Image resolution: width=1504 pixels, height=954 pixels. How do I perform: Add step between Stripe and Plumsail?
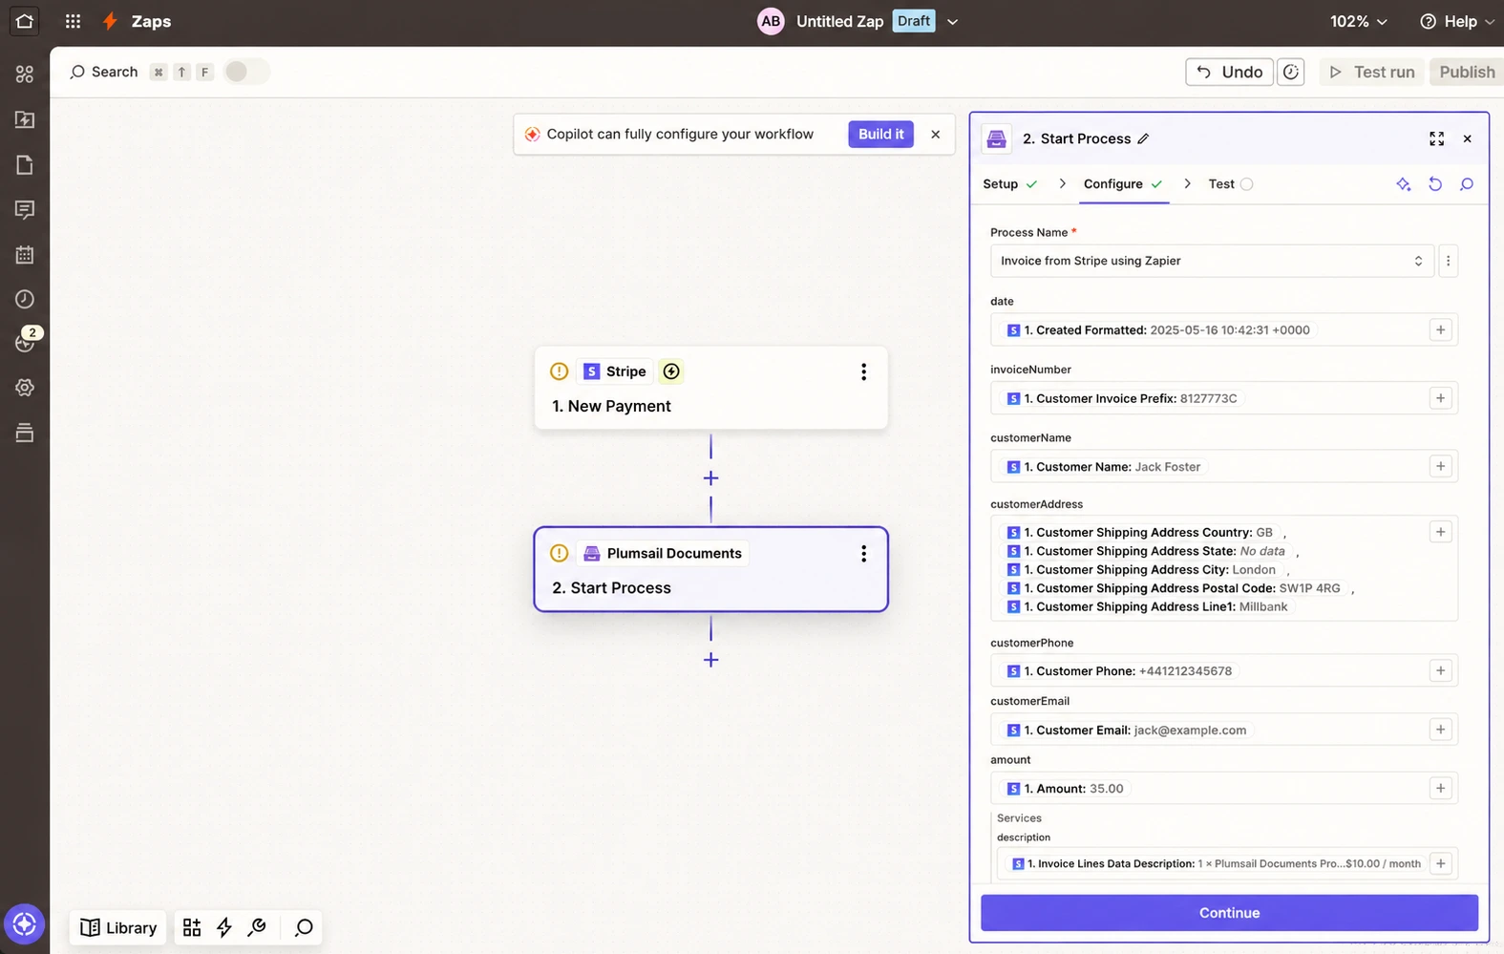coord(710,477)
